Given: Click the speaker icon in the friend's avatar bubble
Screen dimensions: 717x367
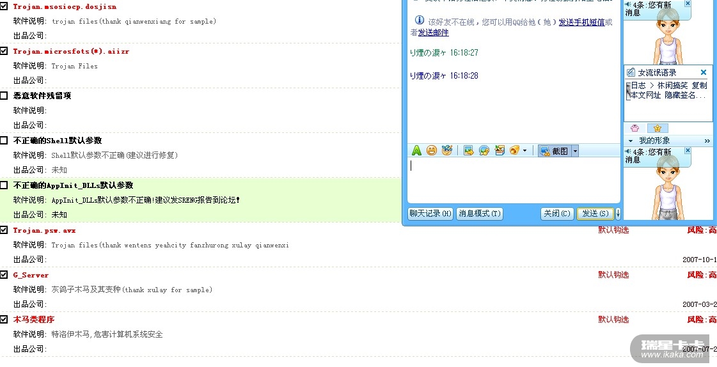Looking at the screenshot, I should click(x=628, y=4).
